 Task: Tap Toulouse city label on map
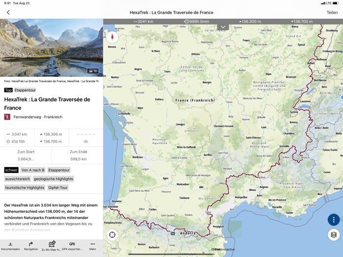[x=184, y=198]
